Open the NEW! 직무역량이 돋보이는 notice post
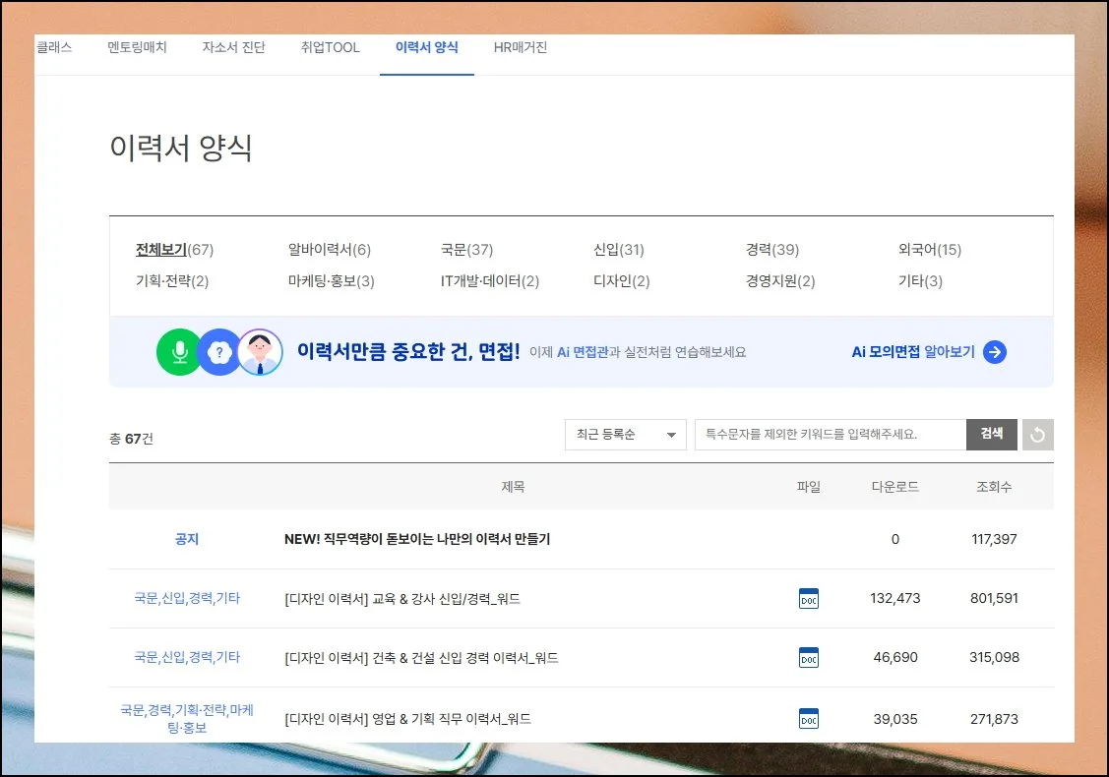 [x=416, y=539]
